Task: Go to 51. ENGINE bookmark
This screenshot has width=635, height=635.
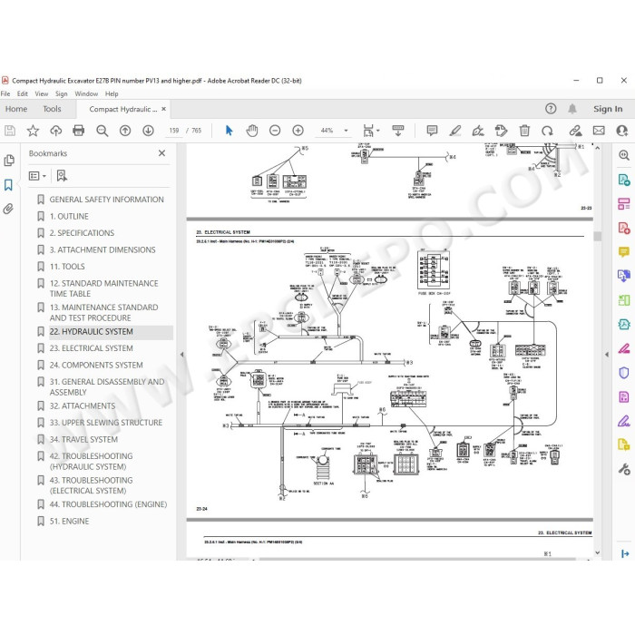Action: (69, 522)
